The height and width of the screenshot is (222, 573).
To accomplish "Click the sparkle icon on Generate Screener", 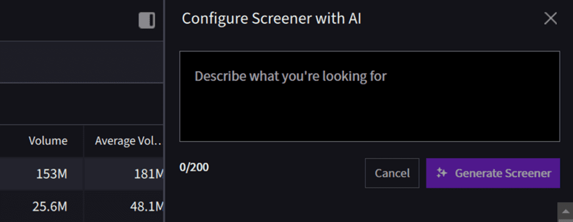I will click(442, 173).
